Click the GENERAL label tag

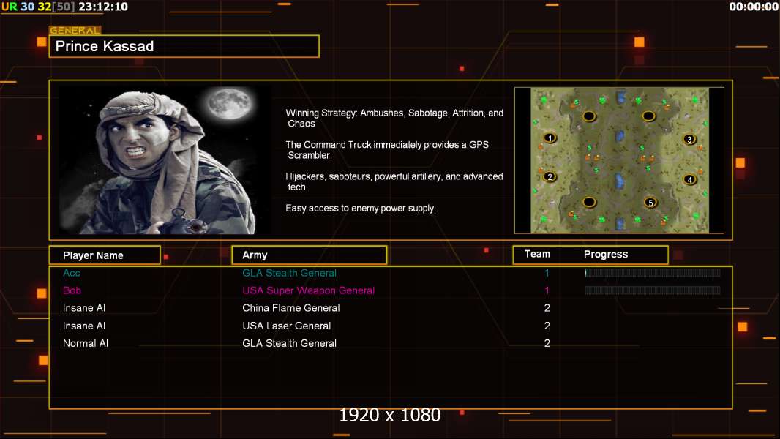(75, 30)
